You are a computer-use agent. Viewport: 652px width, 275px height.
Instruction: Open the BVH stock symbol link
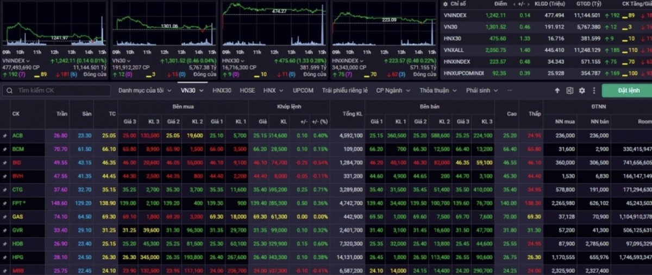click(18, 176)
